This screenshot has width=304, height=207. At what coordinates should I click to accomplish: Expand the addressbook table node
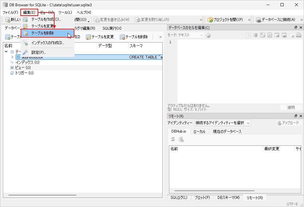point(12,57)
